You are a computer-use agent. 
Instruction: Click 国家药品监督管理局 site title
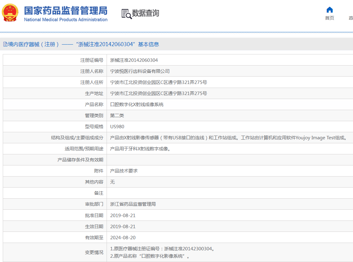[65, 10]
